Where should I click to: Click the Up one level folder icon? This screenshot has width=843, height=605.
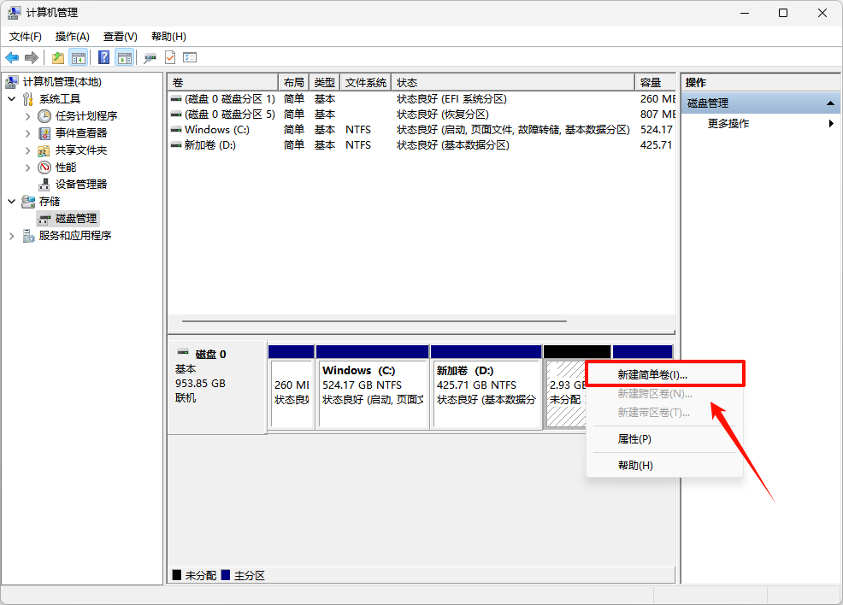58,57
